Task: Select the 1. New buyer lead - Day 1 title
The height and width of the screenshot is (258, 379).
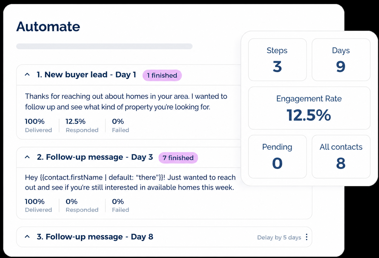Action: pyautogui.click(x=86, y=75)
